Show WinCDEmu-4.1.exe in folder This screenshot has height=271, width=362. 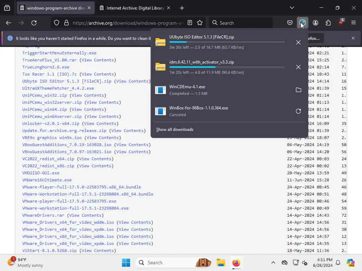pos(298,90)
